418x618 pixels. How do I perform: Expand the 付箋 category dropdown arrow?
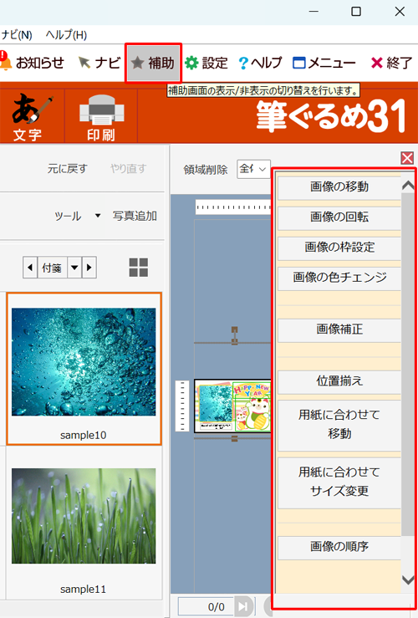(x=74, y=268)
